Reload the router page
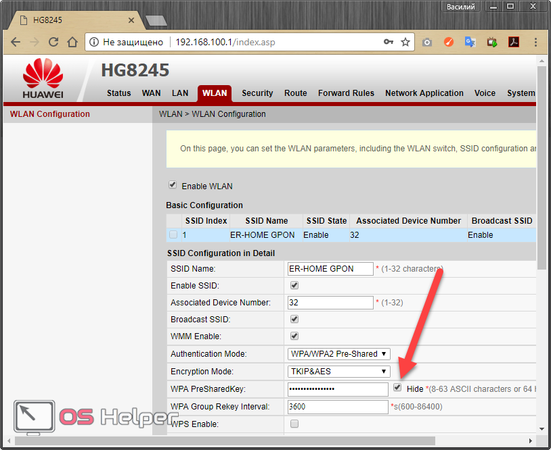This screenshot has width=551, height=450. 53,42
